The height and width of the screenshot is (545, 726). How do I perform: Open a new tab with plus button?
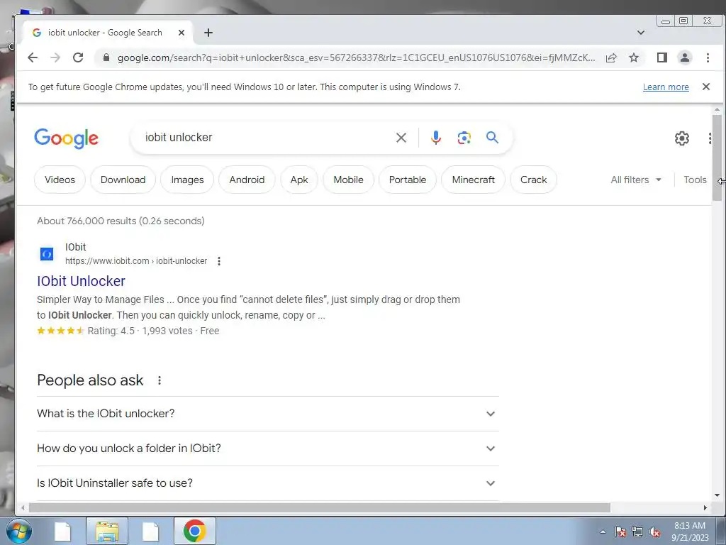pyautogui.click(x=208, y=33)
